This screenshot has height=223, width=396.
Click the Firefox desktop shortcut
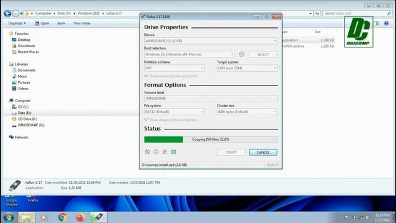33,199
